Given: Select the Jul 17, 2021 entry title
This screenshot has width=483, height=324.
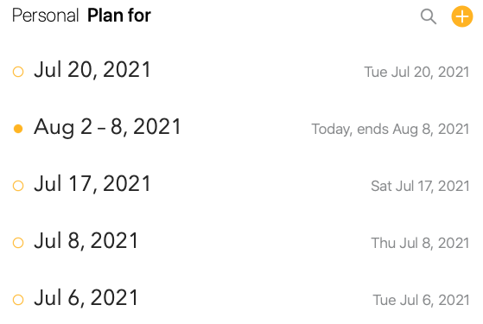Looking at the screenshot, I should click(92, 183).
